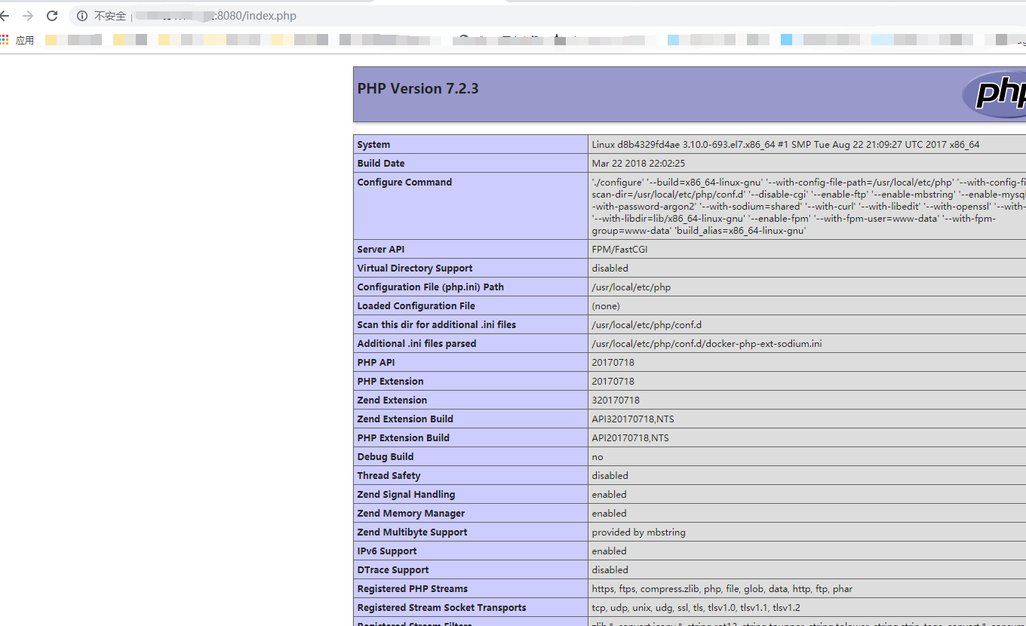Select the 'Zend Extension' label

(x=392, y=400)
